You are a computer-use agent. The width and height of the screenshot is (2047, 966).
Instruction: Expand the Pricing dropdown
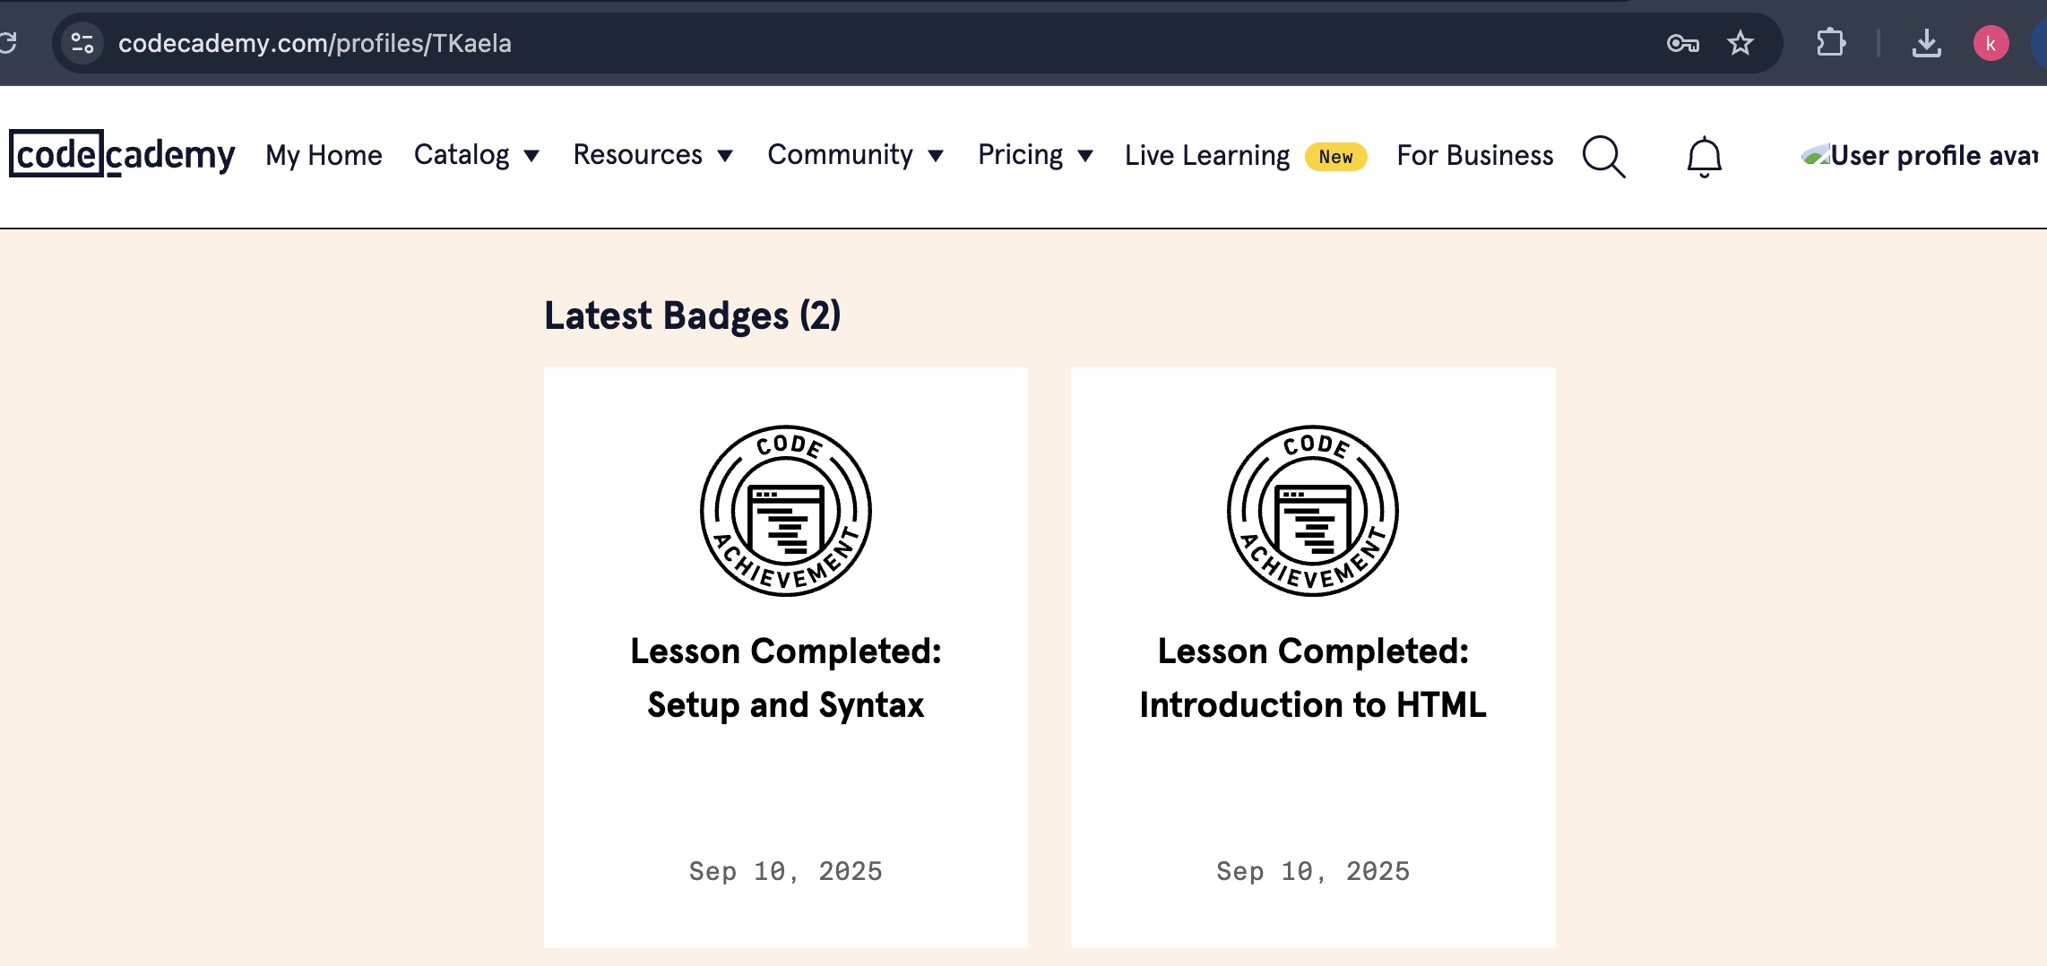[x=1035, y=155]
